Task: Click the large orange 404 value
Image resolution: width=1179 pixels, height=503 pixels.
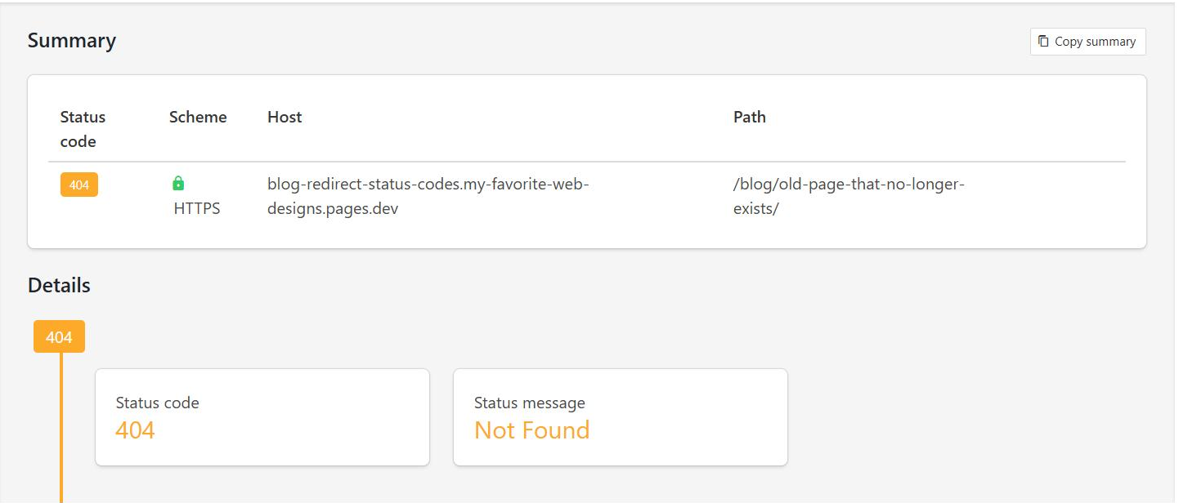Action: [136, 430]
